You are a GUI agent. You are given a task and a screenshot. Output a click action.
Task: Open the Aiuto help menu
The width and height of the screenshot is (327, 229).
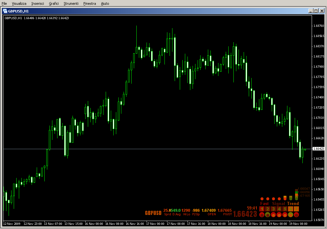pyautogui.click(x=105, y=4)
